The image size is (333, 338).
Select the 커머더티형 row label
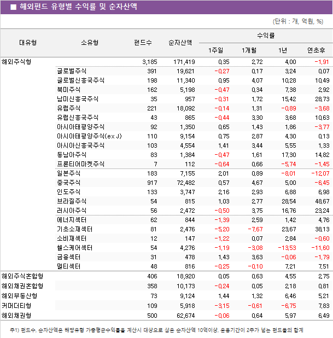pos(16,306)
